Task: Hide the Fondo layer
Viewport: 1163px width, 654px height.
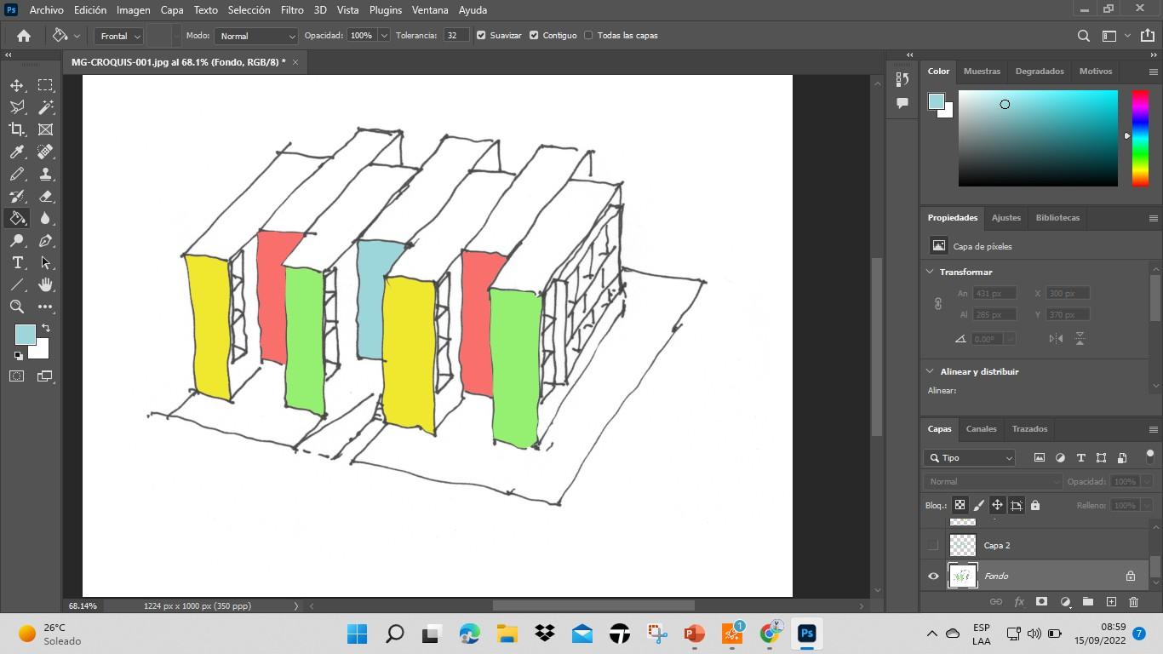Action: [933, 577]
